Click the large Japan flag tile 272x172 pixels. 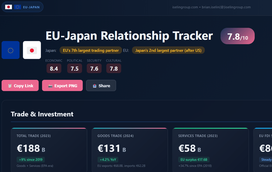point(32,50)
